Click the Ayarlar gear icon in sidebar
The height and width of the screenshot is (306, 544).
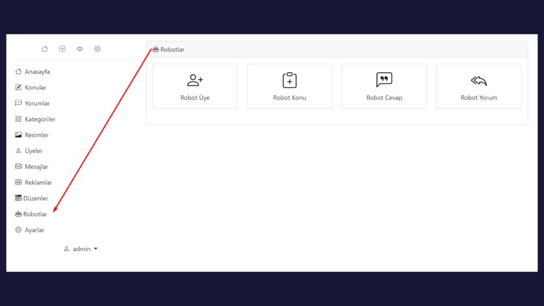coord(19,229)
